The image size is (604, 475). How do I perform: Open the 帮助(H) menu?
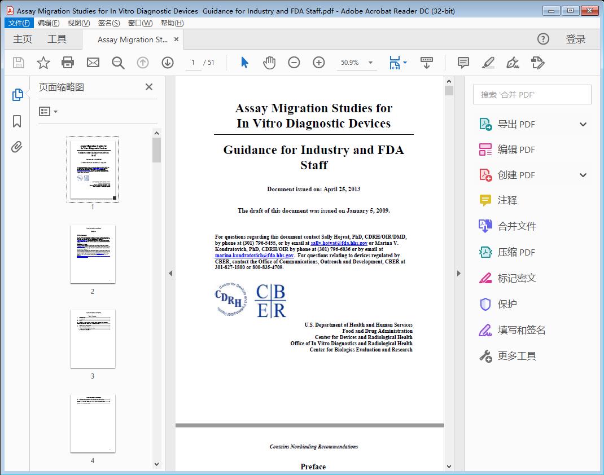pyautogui.click(x=172, y=23)
